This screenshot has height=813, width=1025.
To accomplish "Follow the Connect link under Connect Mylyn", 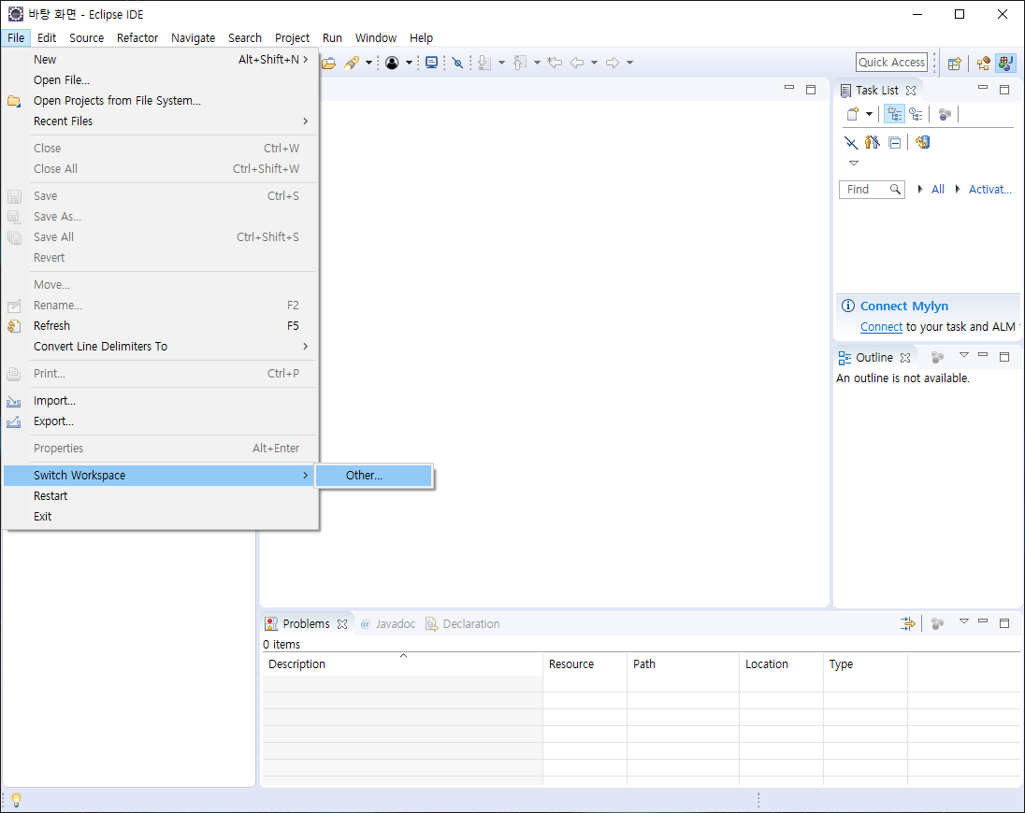I will click(881, 326).
